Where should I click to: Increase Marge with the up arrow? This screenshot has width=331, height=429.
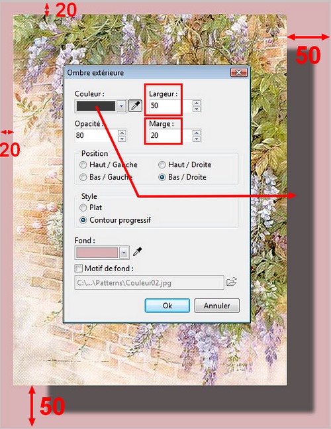197,133
